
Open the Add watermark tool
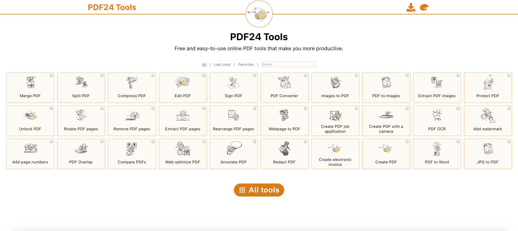tap(488, 121)
